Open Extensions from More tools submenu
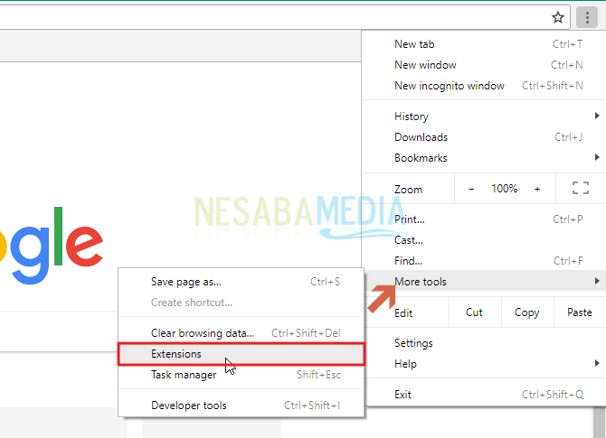This screenshot has width=606, height=438. (241, 354)
